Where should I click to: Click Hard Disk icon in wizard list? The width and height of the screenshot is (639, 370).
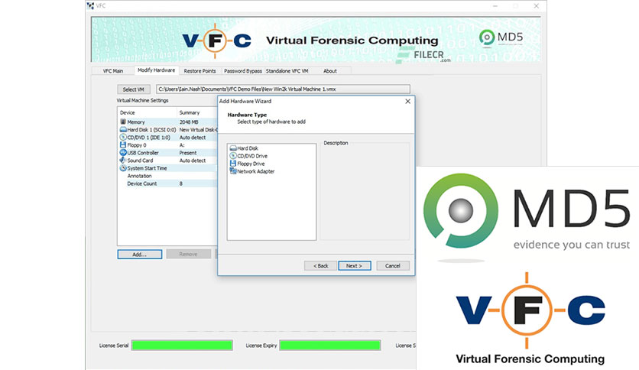[x=233, y=148]
